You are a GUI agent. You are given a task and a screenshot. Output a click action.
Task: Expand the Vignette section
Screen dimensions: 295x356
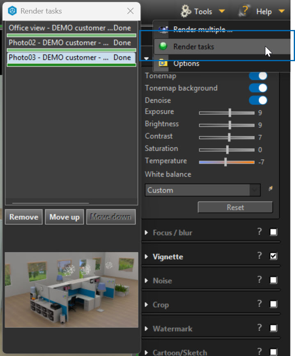point(147,257)
